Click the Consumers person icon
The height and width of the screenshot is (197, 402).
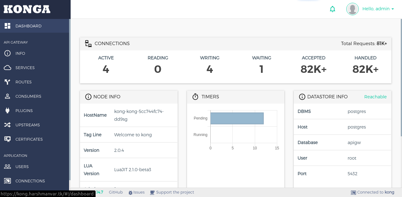point(7,96)
